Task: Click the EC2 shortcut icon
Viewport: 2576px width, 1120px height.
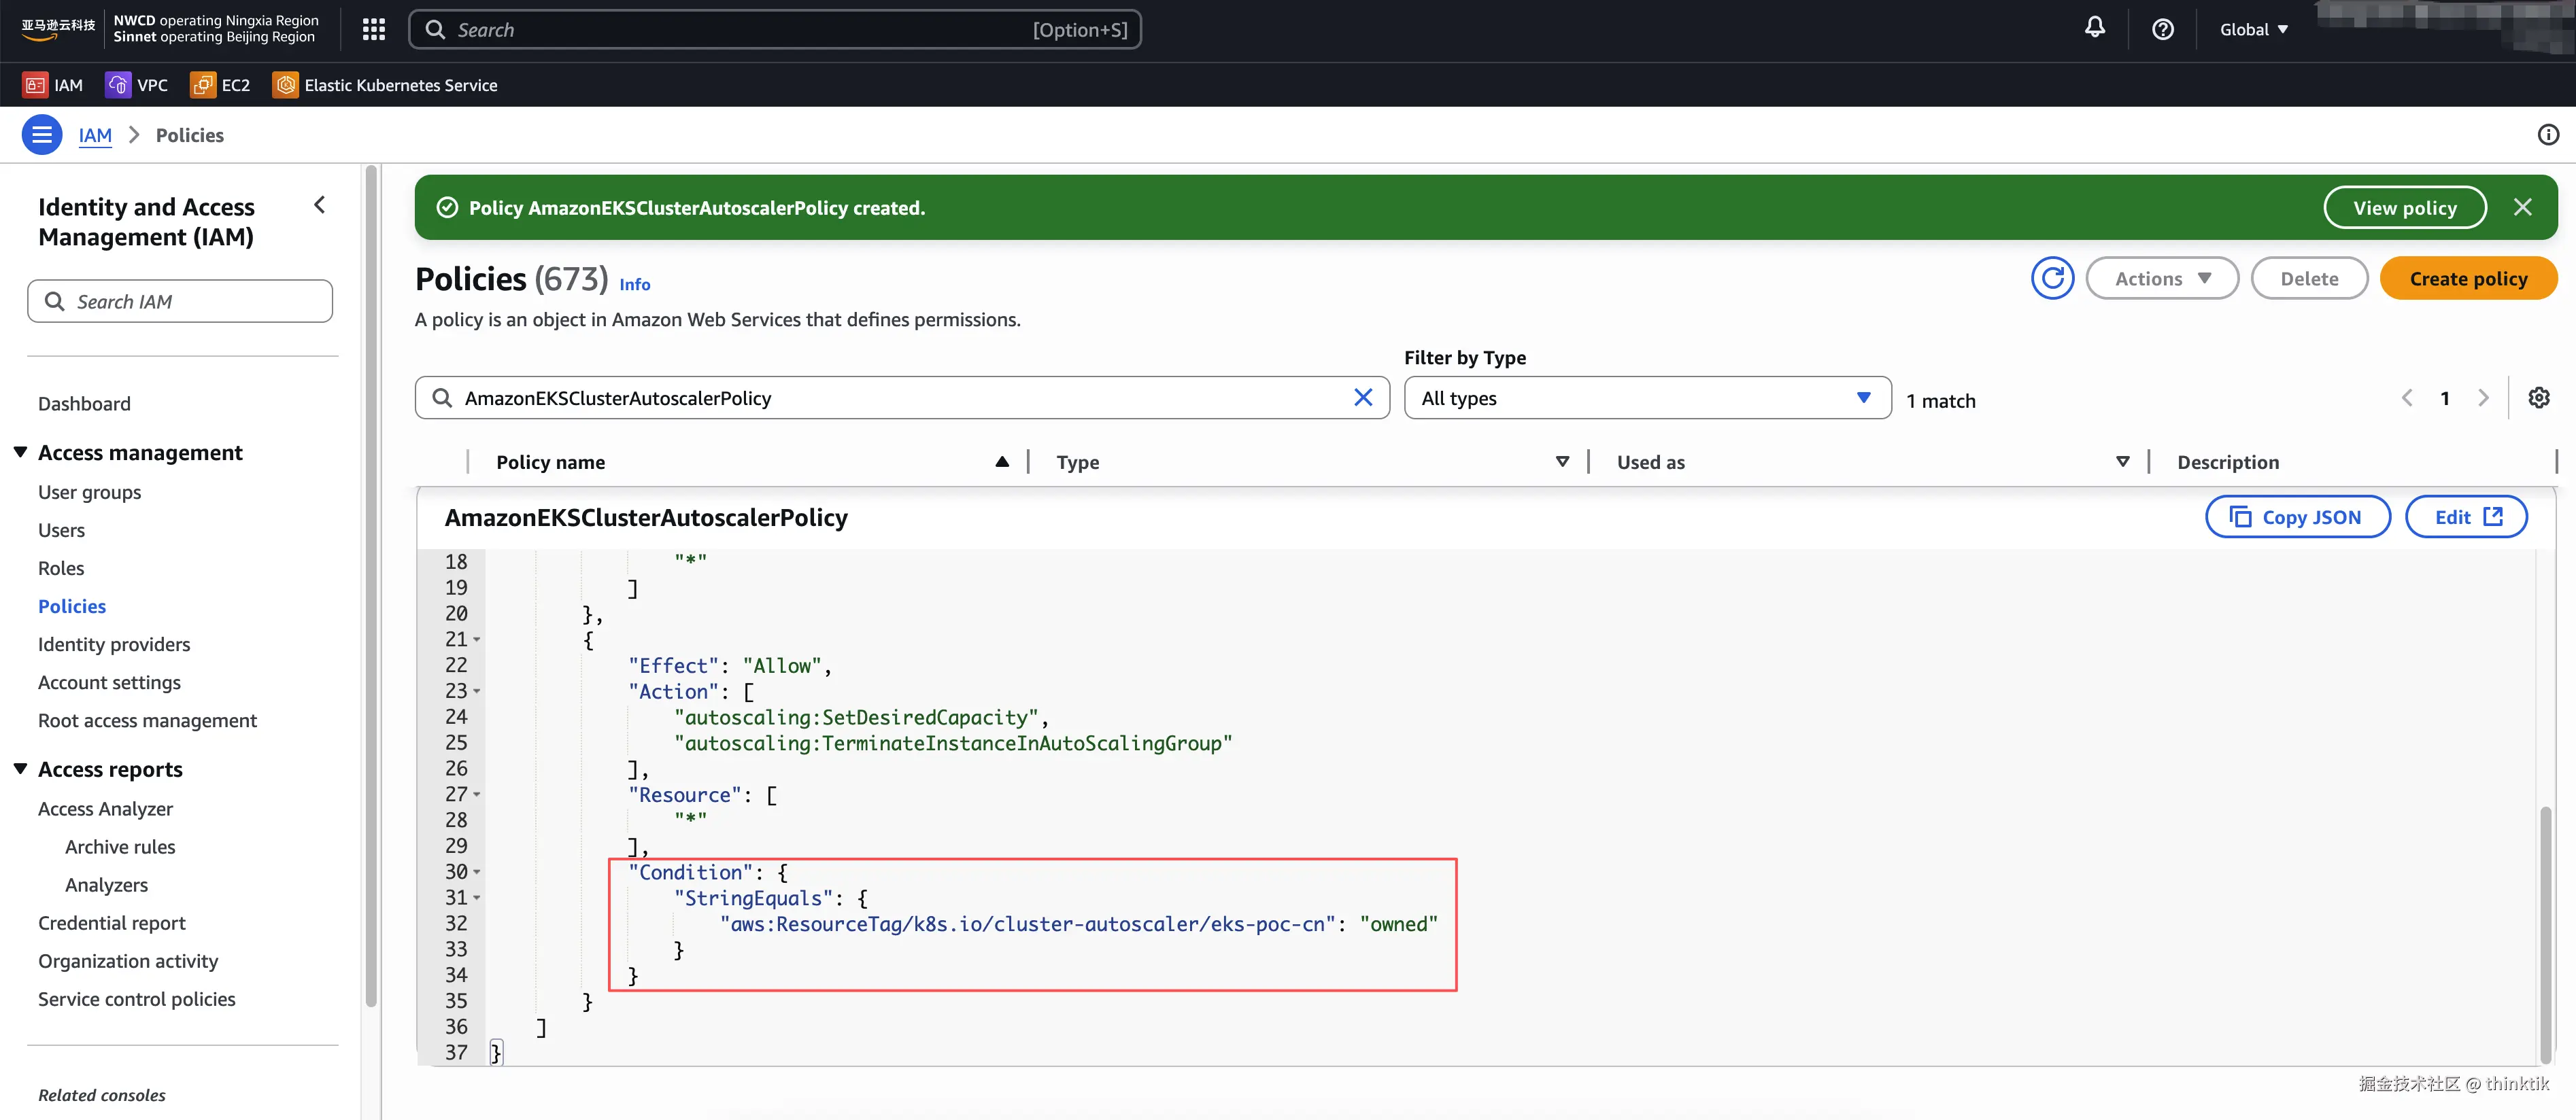Action: click(203, 85)
